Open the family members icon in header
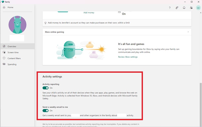This screenshot has width=202, height=127. (191, 8)
